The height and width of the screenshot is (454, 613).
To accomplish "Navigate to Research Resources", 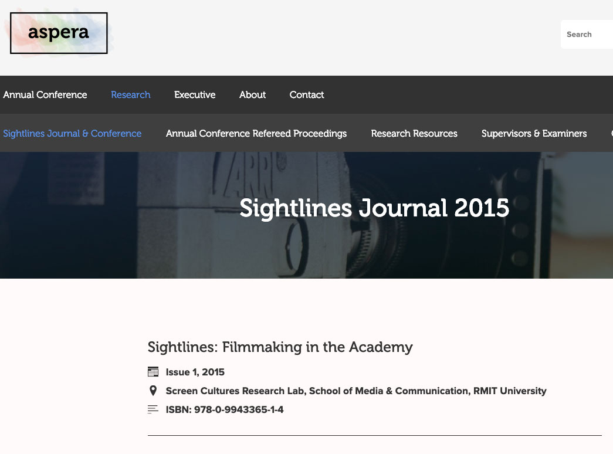I will coord(414,133).
